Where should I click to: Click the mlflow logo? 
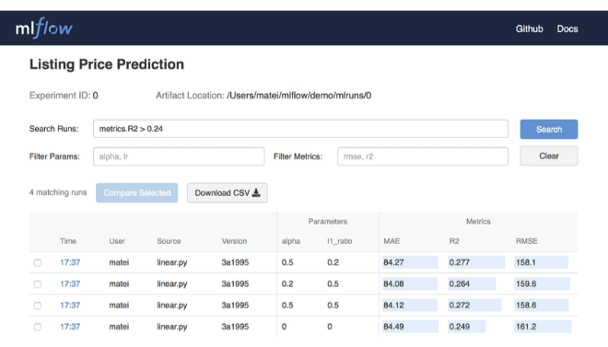44,28
